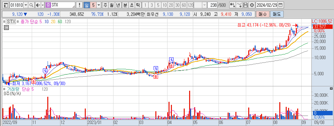Select the 60 minute interval button

[184, 5]
